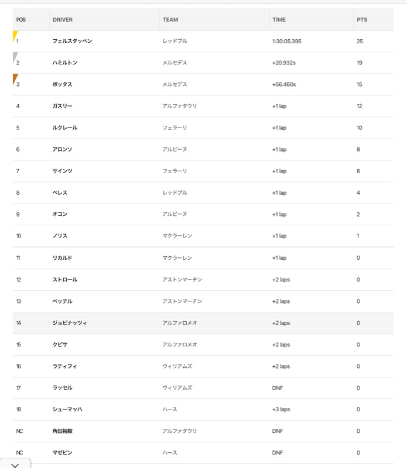Image resolution: width=407 pixels, height=468 pixels.
Task: Click the winning time 1:30:05.395
Action: click(286, 41)
